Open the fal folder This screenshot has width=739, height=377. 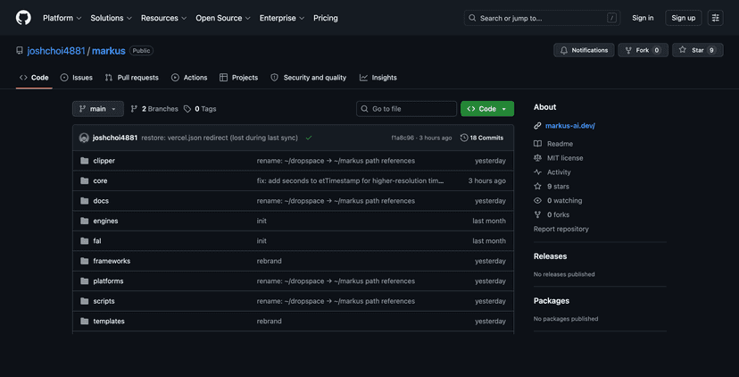[97, 240]
